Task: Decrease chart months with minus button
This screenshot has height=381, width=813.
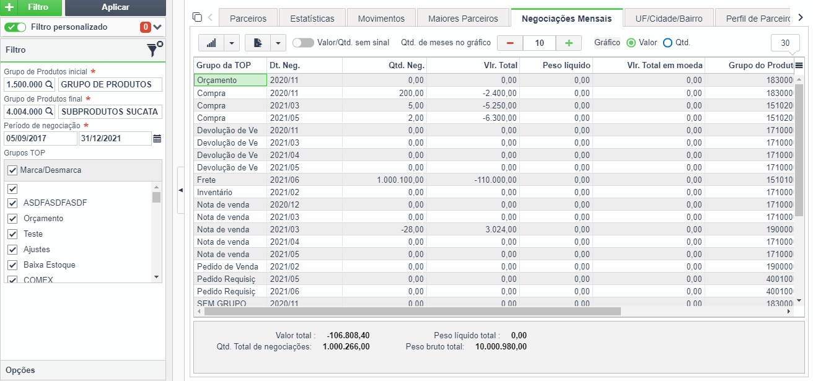Action: click(x=510, y=43)
